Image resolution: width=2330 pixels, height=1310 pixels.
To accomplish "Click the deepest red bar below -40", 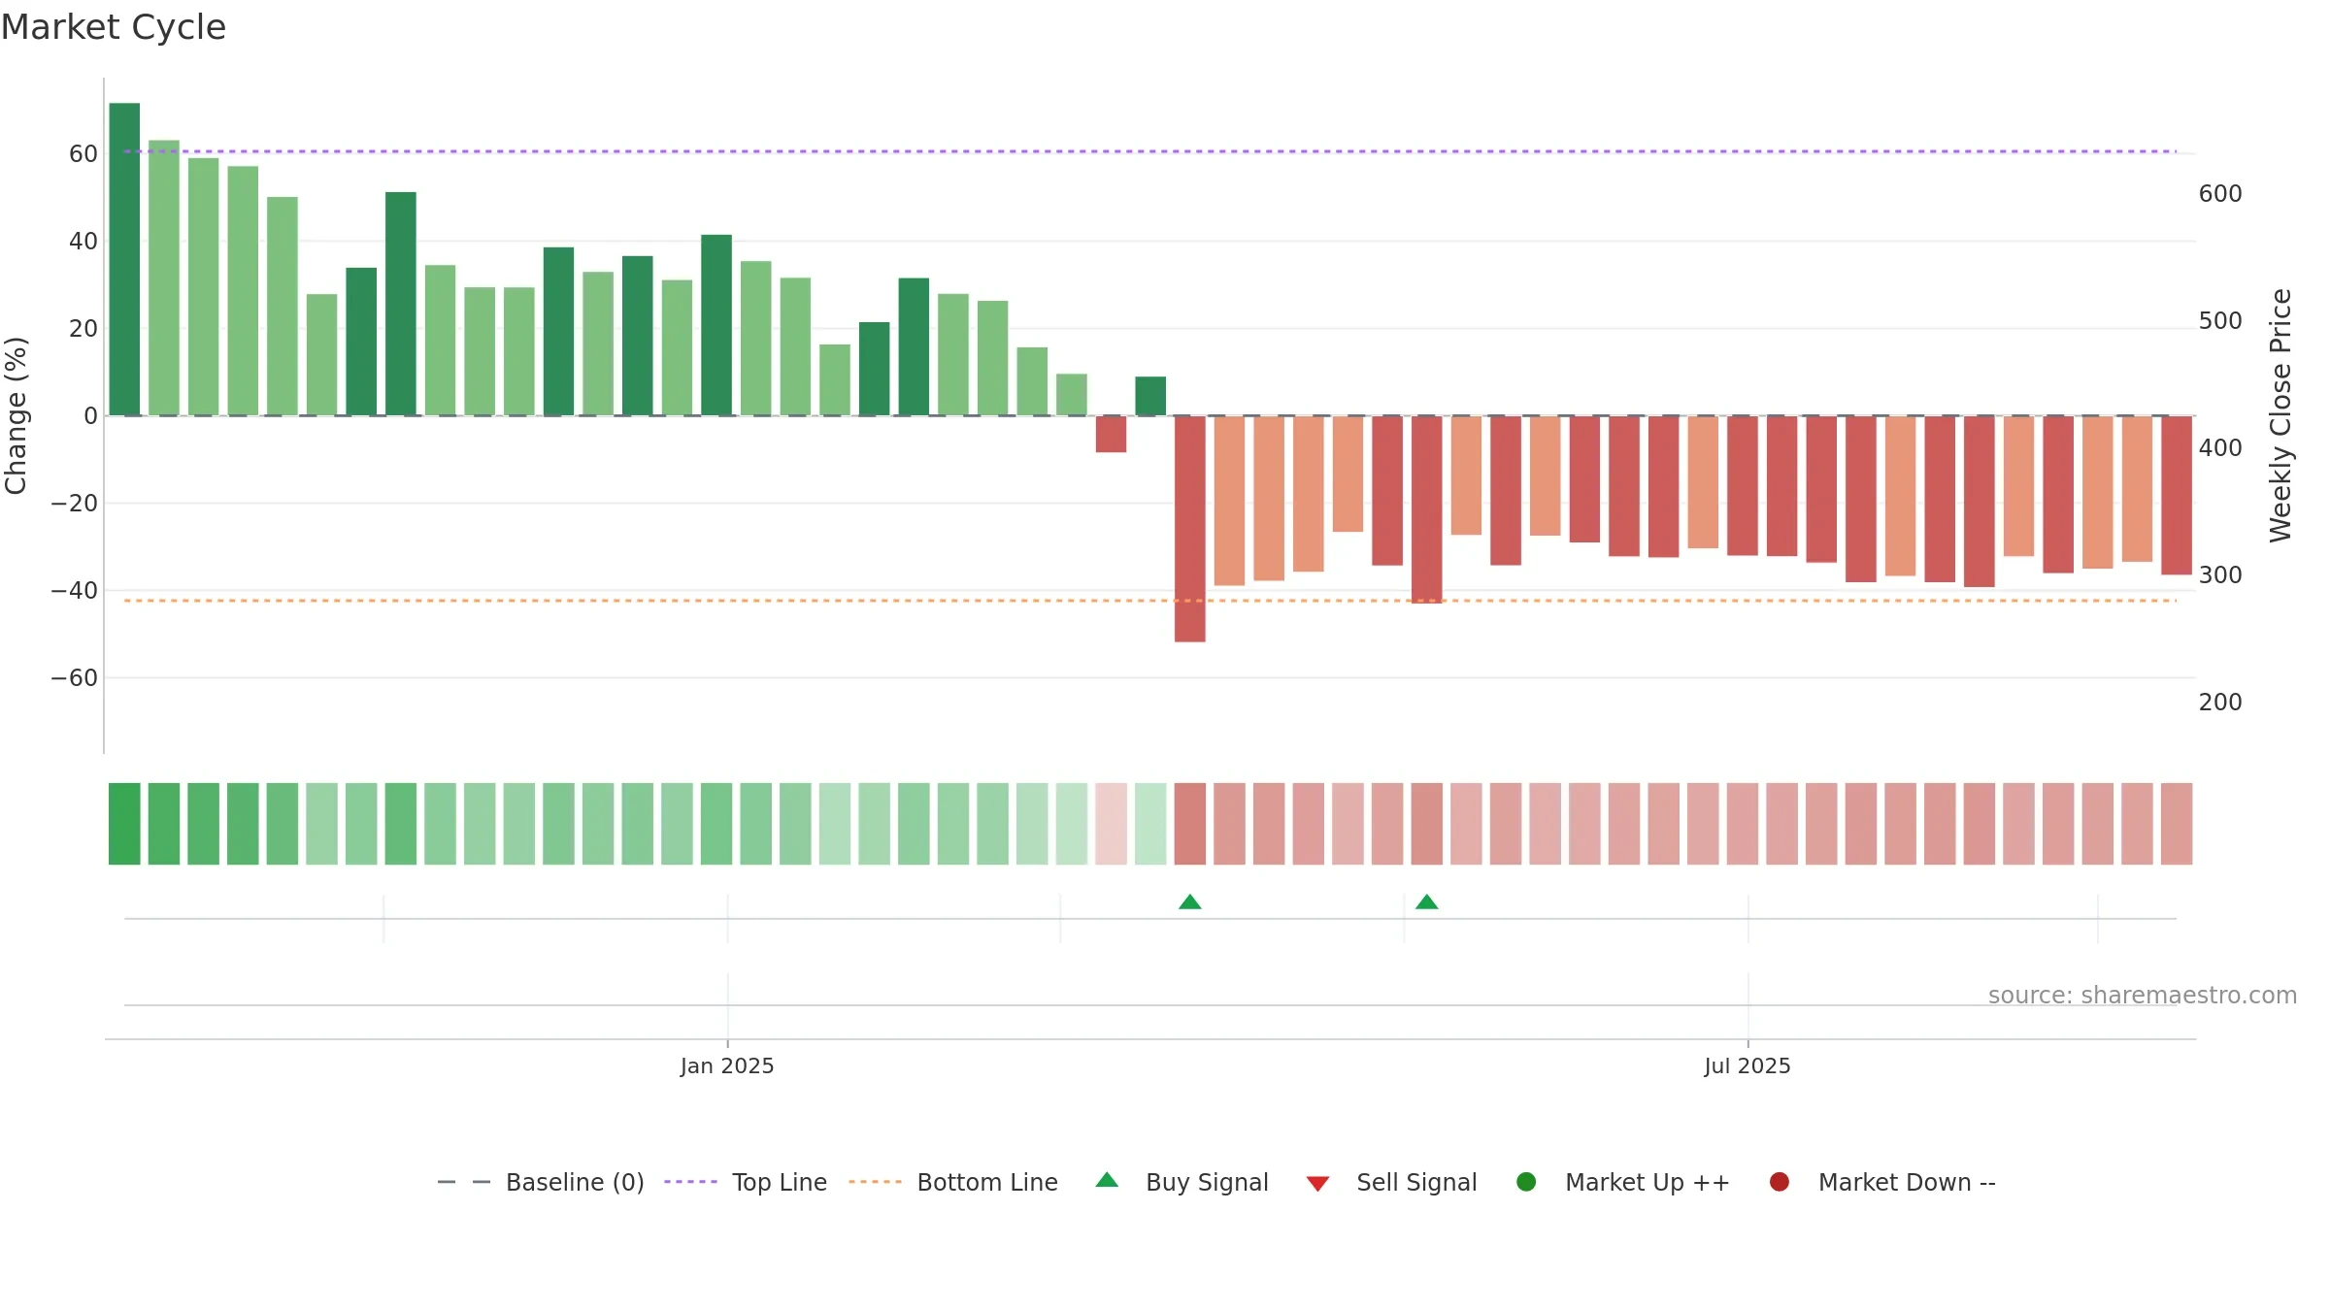I will tap(1190, 529).
